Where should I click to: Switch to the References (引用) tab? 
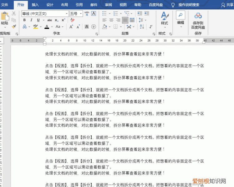click(x=79, y=5)
